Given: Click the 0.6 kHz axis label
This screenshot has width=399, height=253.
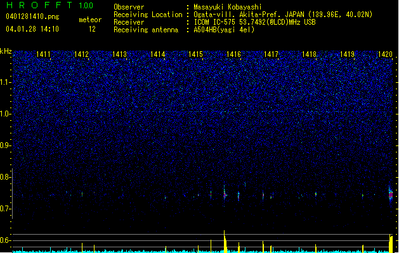Looking at the screenshot, I should coord(6,240).
